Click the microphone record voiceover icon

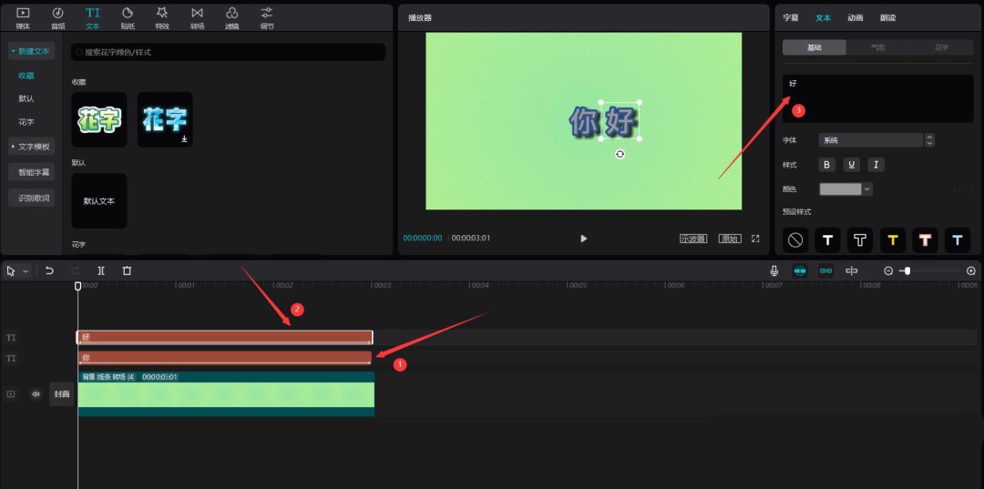(x=774, y=270)
